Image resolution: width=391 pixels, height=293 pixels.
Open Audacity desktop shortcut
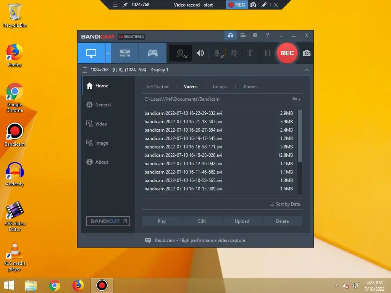coord(15,174)
